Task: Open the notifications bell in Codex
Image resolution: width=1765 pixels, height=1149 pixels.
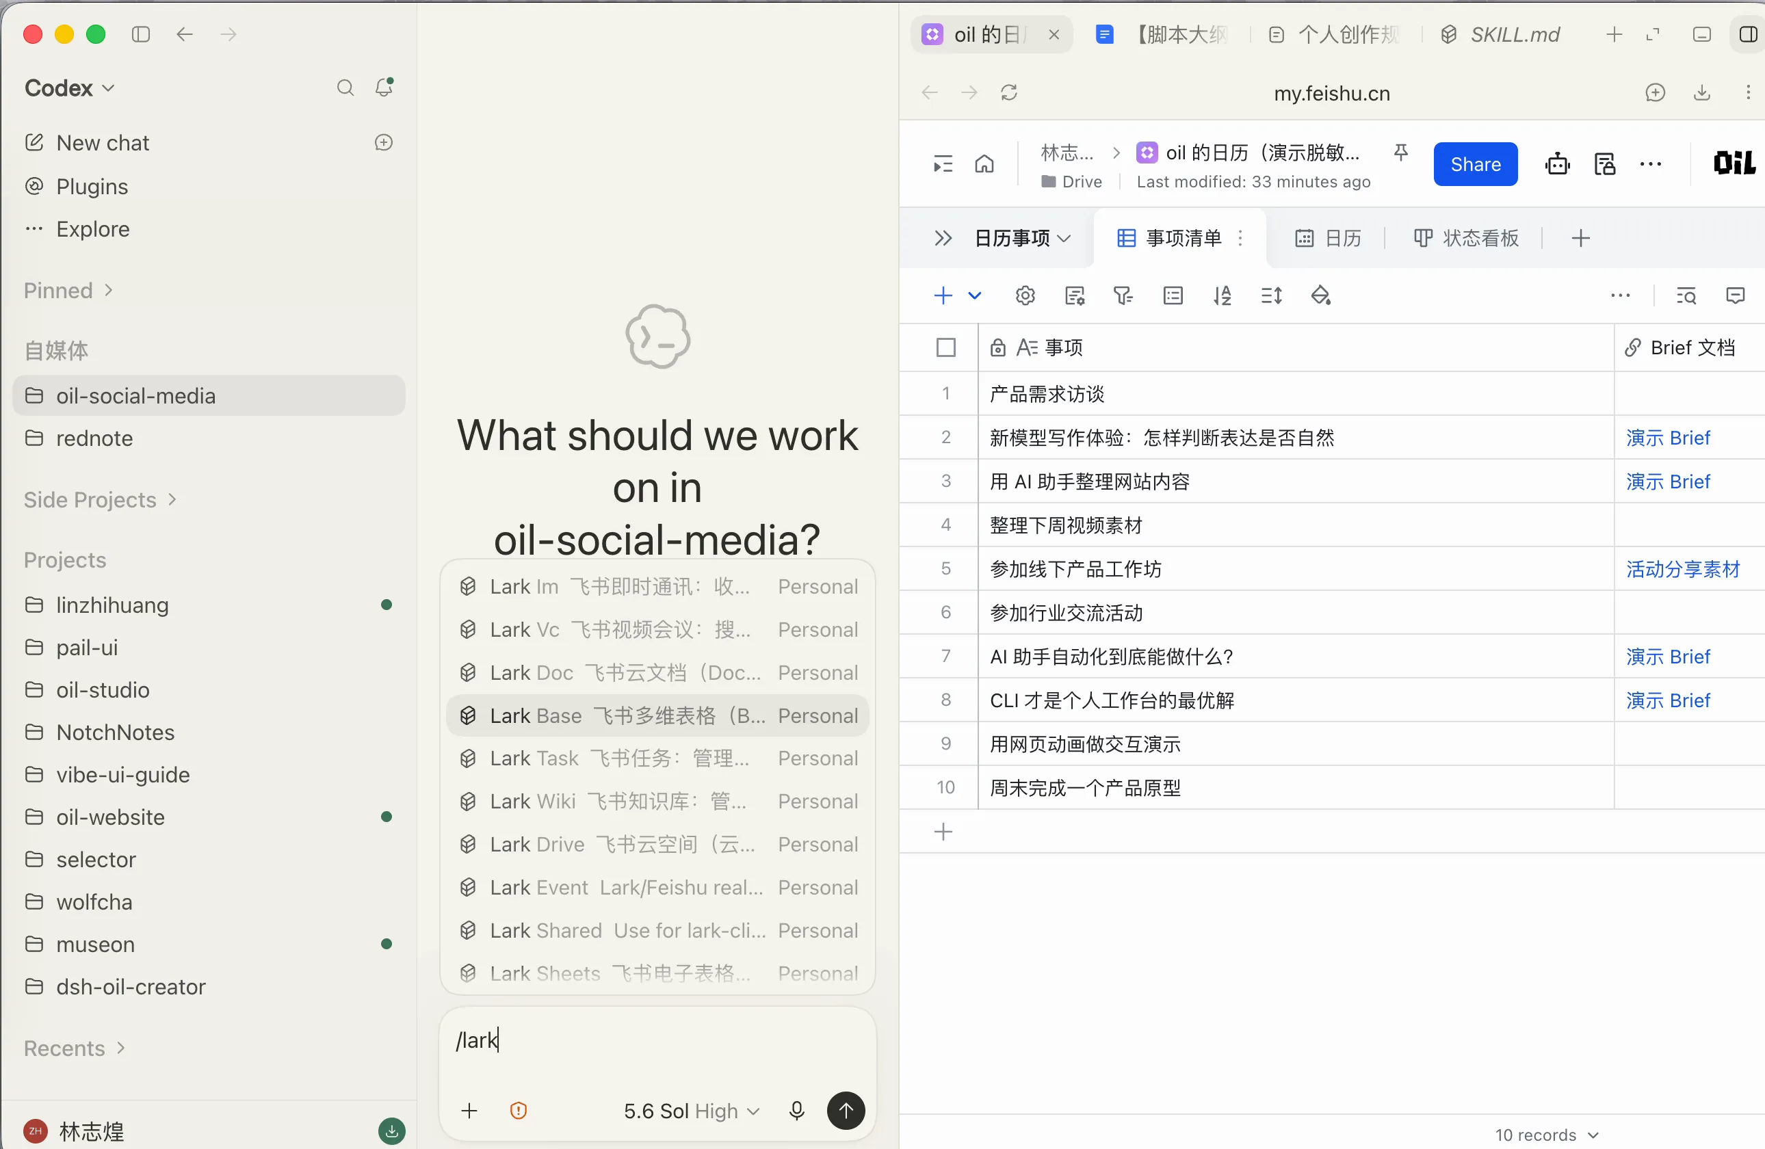Action: point(384,88)
